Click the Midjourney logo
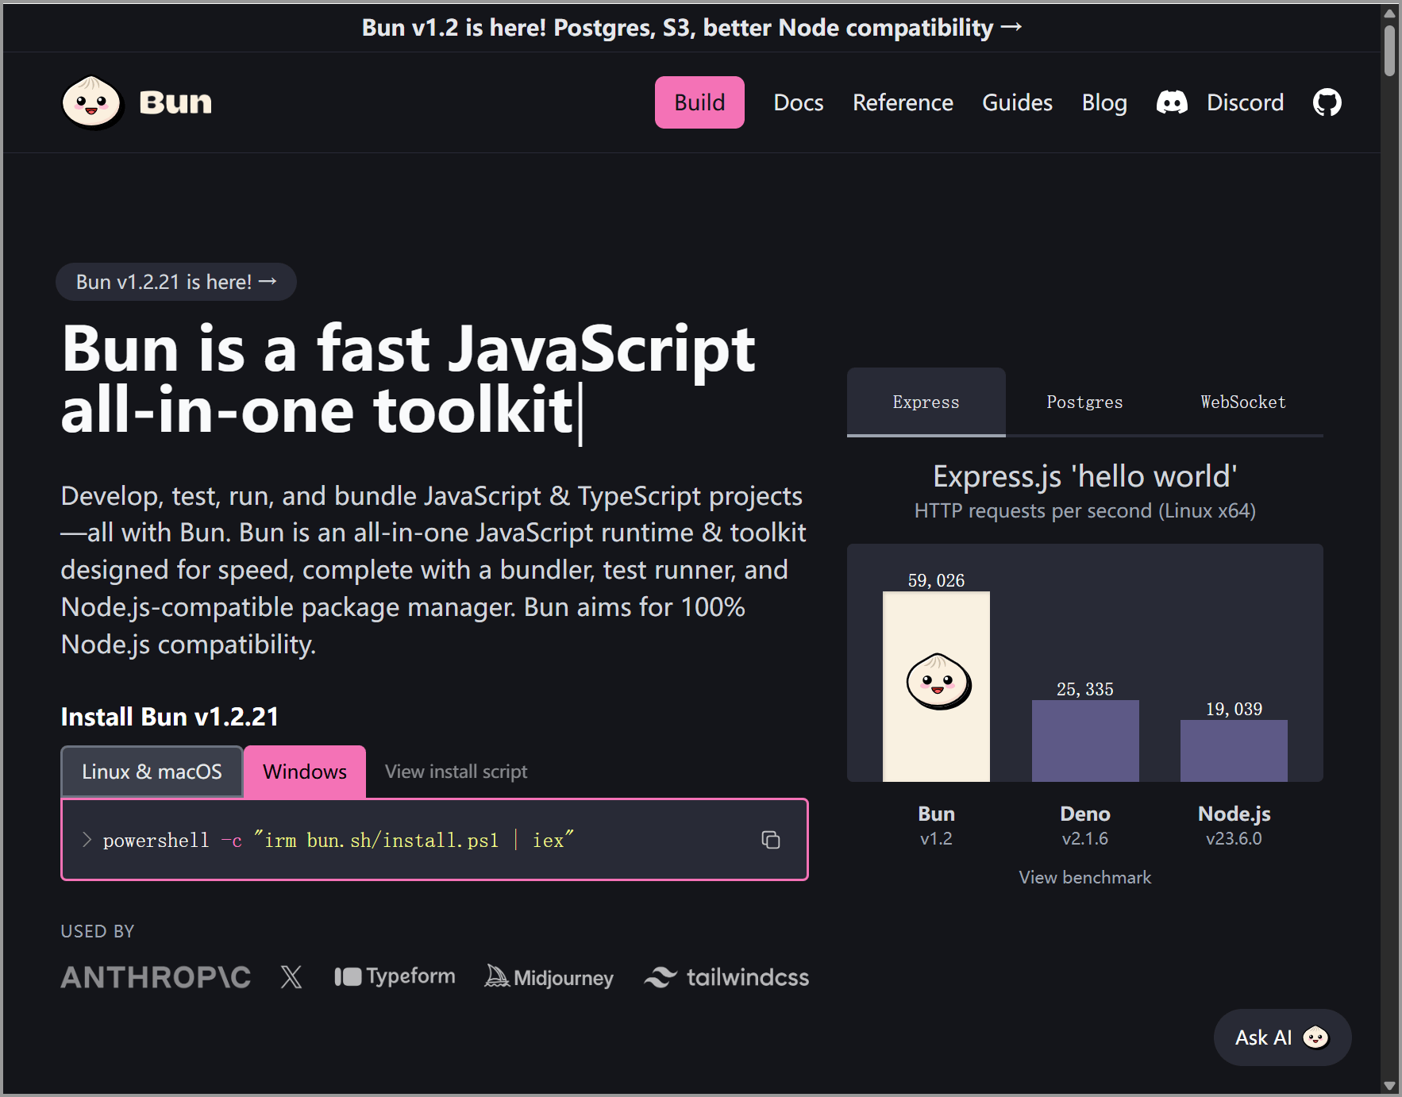 point(549,977)
